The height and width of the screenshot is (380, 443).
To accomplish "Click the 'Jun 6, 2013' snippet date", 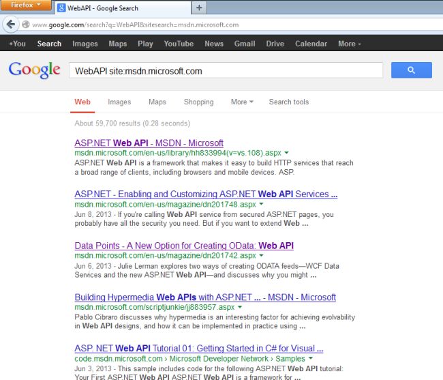I will tap(93, 266).
